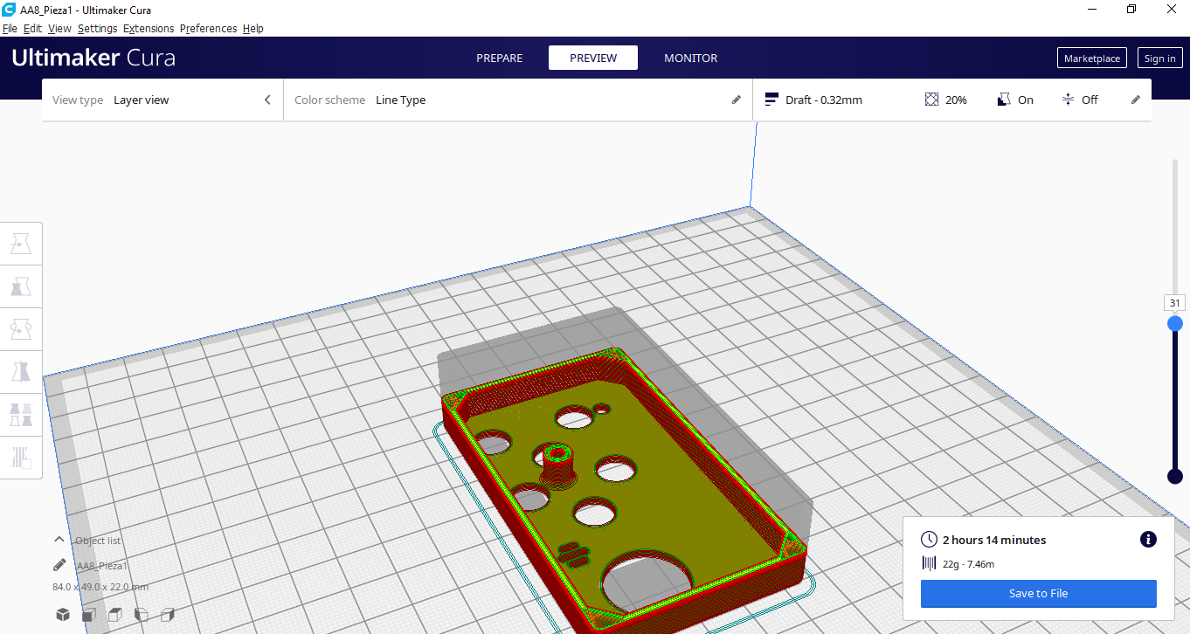The height and width of the screenshot is (634, 1190).
Task: Switch camera to top view cube
Action: 115,615
